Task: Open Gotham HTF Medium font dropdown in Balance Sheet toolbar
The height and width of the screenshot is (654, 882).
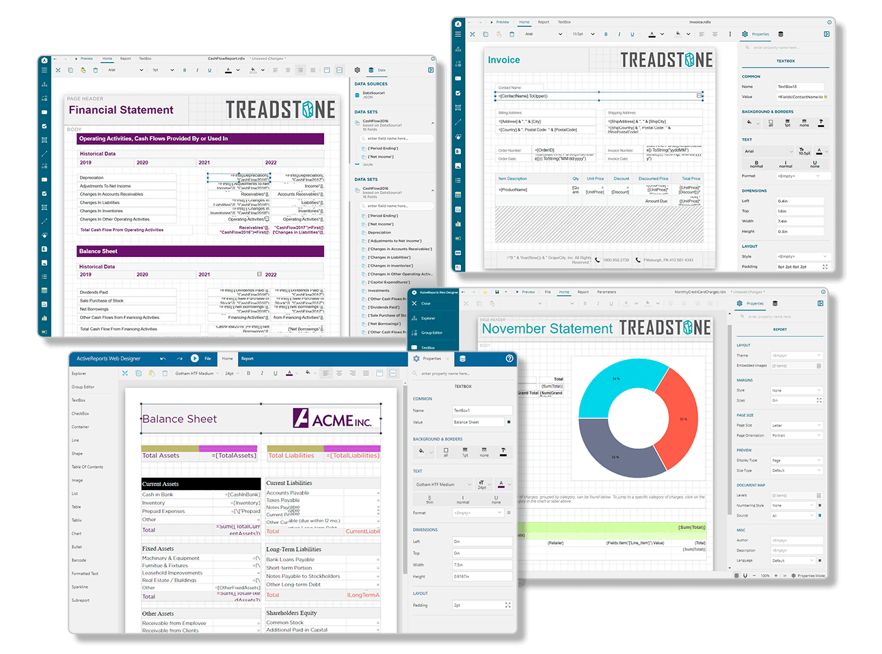Action: click(197, 374)
